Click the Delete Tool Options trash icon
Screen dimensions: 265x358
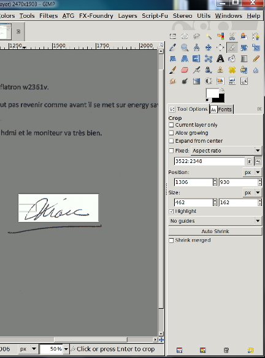point(226,350)
